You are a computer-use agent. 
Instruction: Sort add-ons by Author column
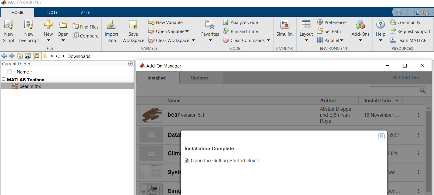[328, 100]
